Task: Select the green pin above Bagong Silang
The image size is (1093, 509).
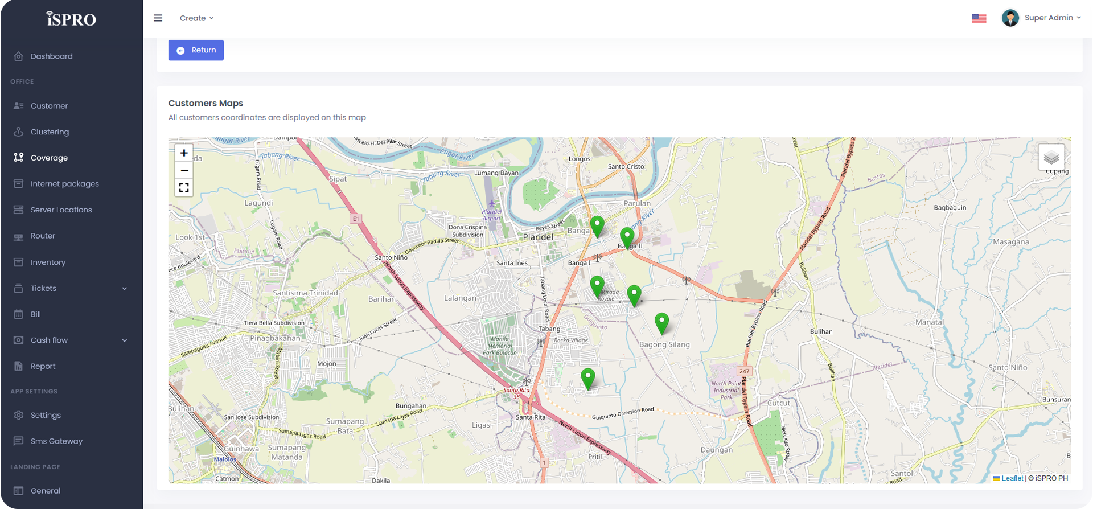Action: 661,323
